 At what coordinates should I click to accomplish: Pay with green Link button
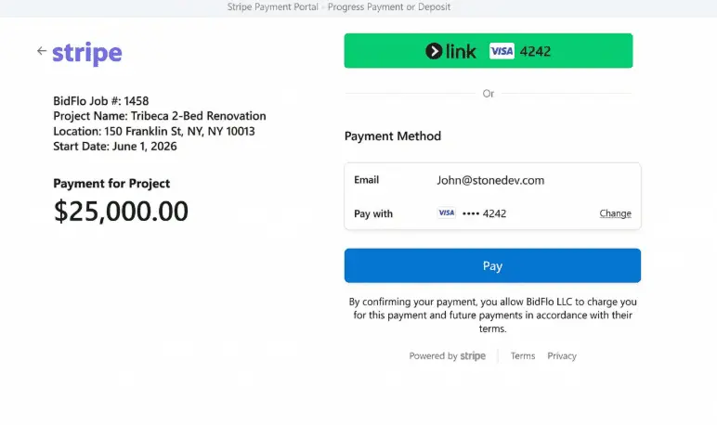coord(489,51)
